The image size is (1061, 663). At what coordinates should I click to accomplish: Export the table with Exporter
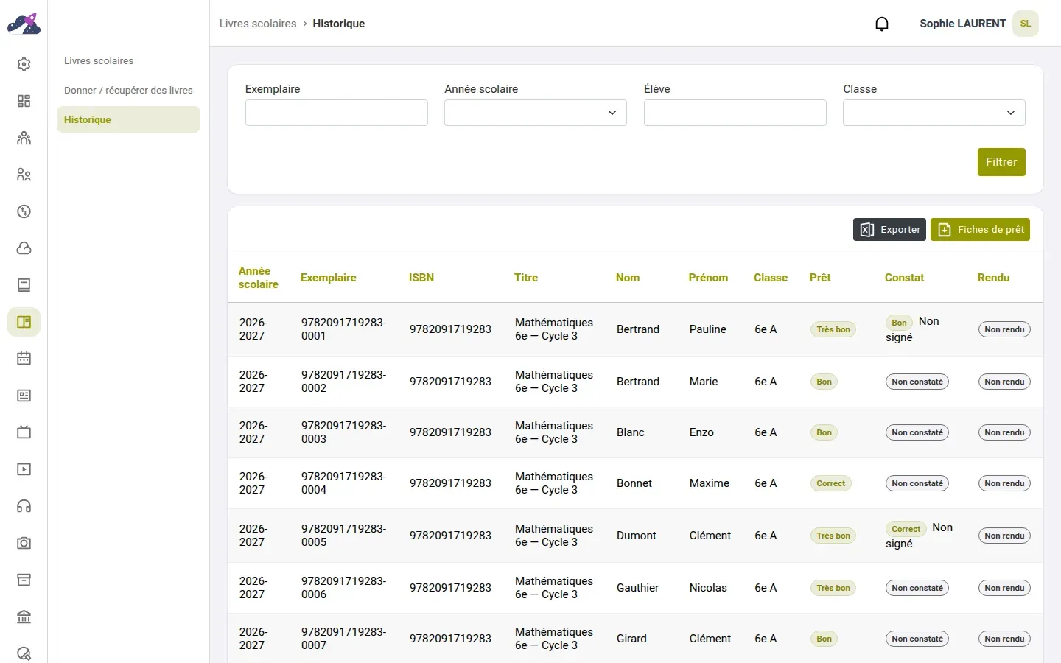889,229
